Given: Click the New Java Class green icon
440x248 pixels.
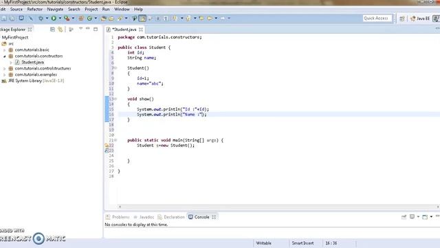Looking at the screenshot, I should (x=89, y=19).
